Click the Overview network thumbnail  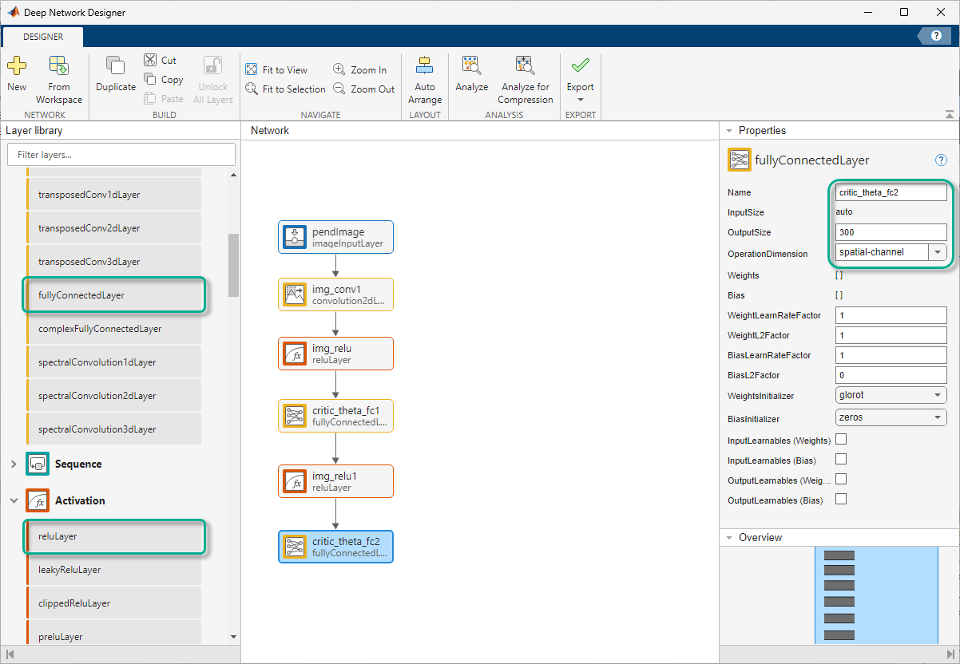[x=876, y=595]
